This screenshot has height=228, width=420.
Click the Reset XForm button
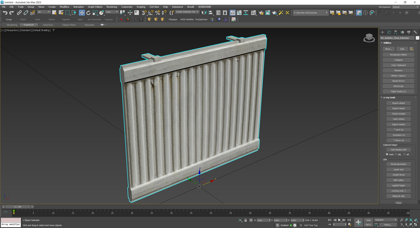click(x=398, y=81)
